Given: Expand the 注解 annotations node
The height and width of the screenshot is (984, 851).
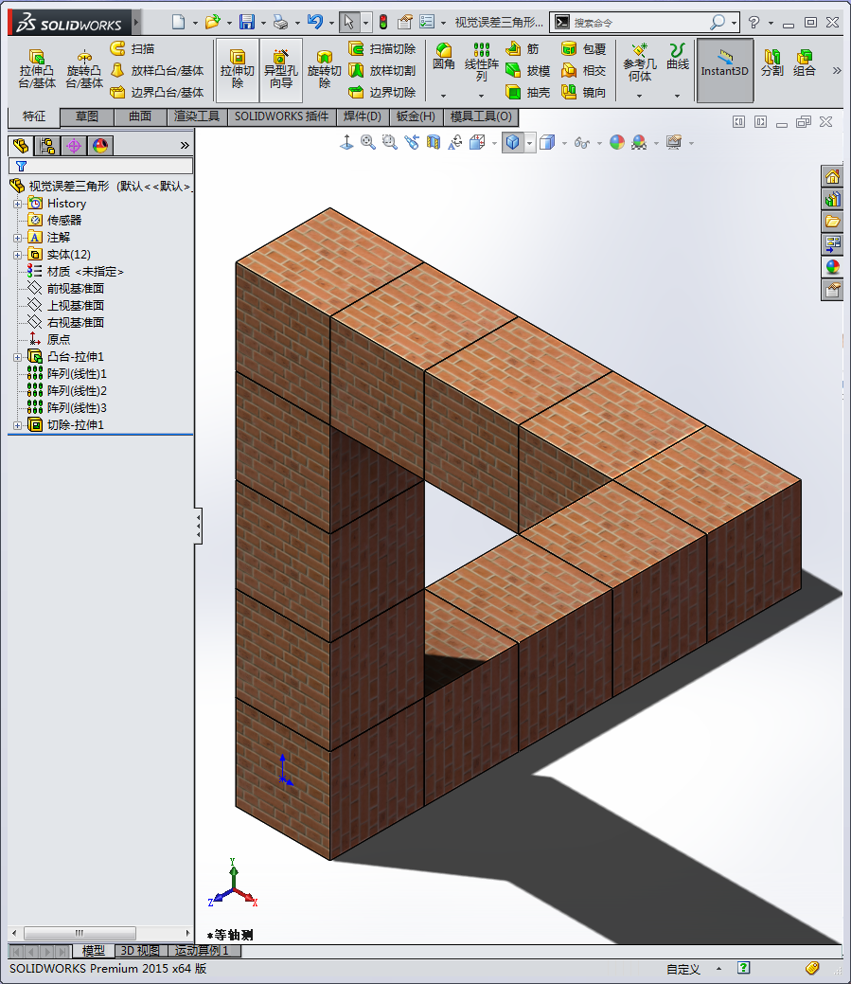Looking at the screenshot, I should click(18, 238).
